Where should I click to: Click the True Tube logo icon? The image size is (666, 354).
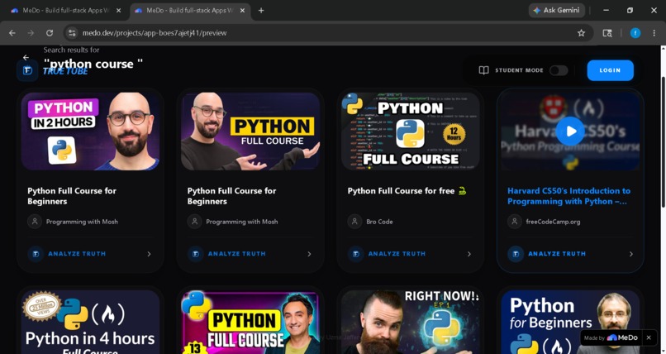(27, 70)
